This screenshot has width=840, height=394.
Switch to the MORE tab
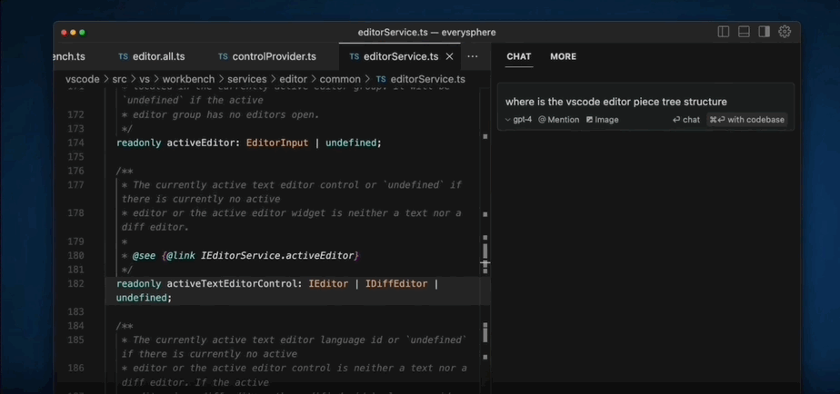tap(563, 57)
